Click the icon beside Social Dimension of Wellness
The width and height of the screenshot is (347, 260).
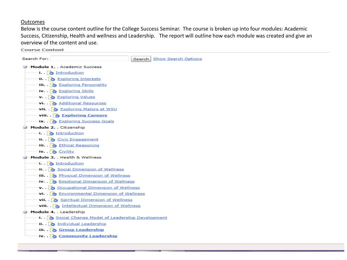(x=52, y=170)
